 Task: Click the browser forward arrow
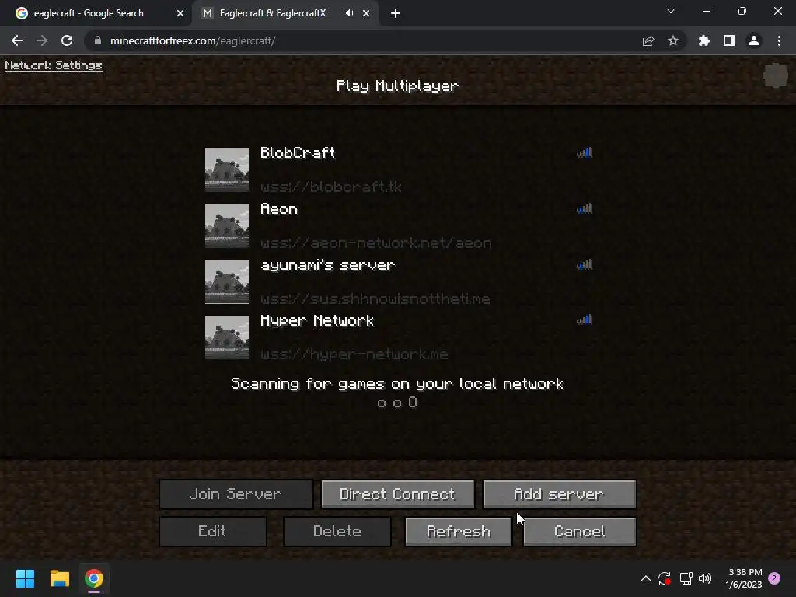tap(42, 40)
